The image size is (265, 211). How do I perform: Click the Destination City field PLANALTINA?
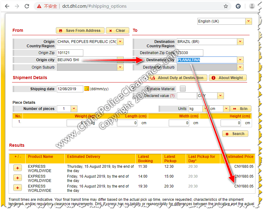[207, 60]
